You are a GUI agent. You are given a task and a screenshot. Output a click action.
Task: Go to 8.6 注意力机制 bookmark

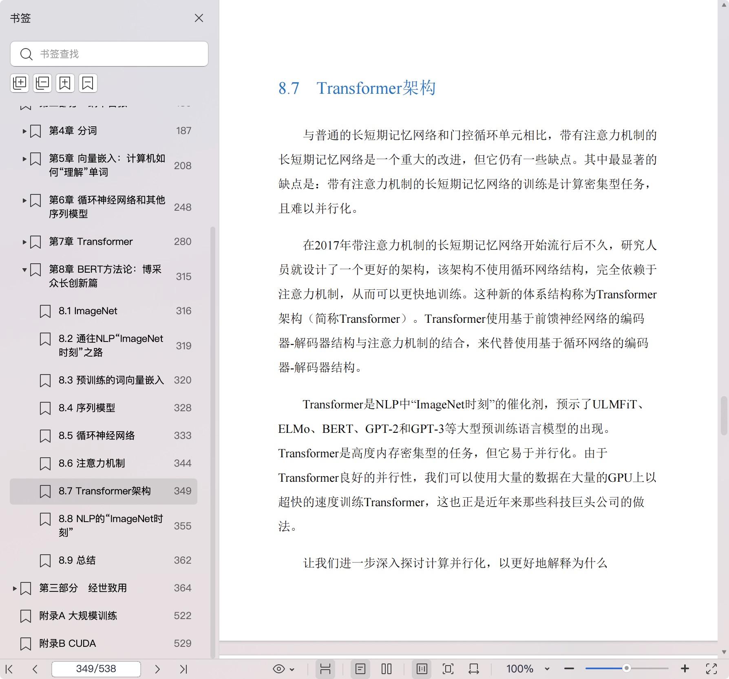pyautogui.click(x=92, y=463)
